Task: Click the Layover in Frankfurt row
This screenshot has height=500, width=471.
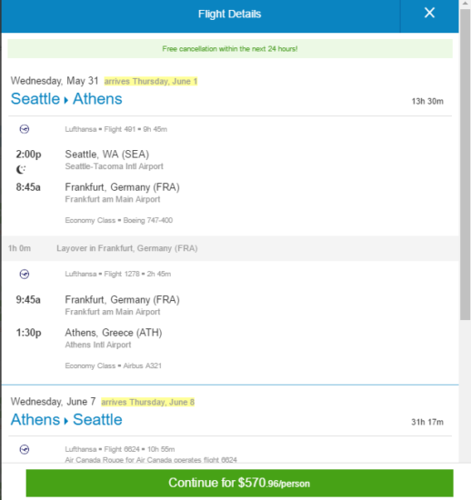Action: click(x=230, y=248)
